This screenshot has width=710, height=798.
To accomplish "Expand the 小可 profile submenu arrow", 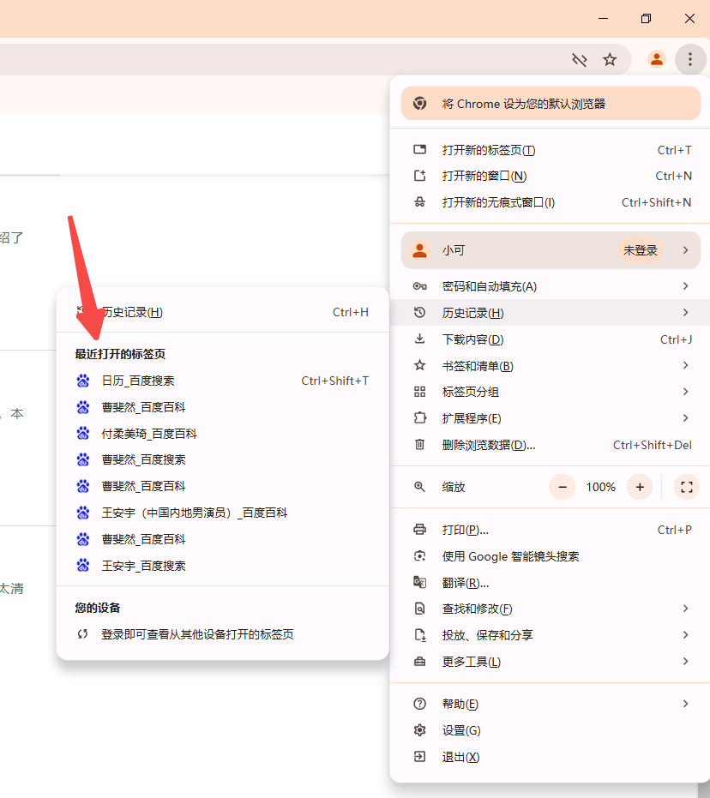I will pyautogui.click(x=686, y=250).
